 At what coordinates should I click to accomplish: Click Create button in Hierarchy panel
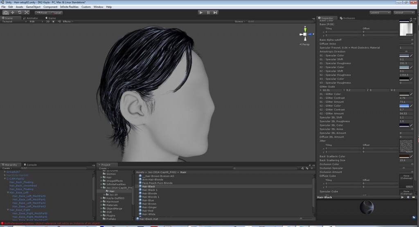[7, 168]
